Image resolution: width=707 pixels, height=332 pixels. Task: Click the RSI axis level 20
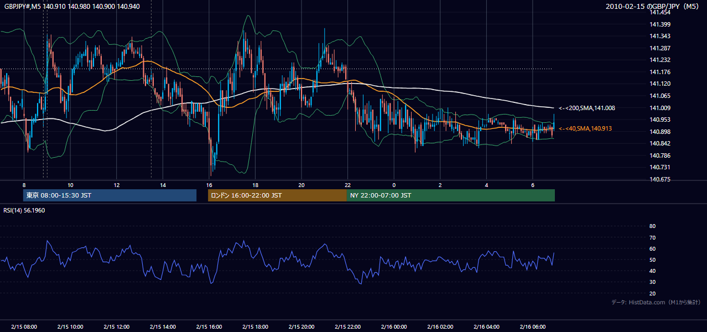click(652, 293)
